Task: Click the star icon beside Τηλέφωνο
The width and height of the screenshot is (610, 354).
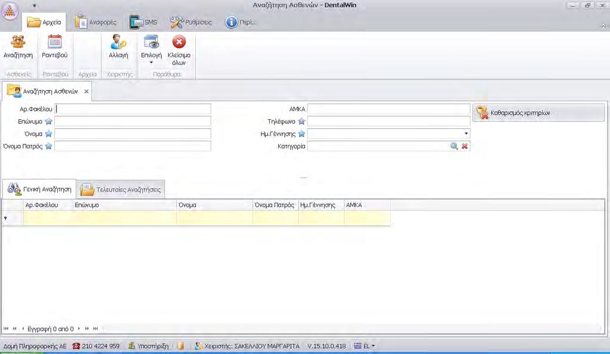Action: tap(301, 122)
